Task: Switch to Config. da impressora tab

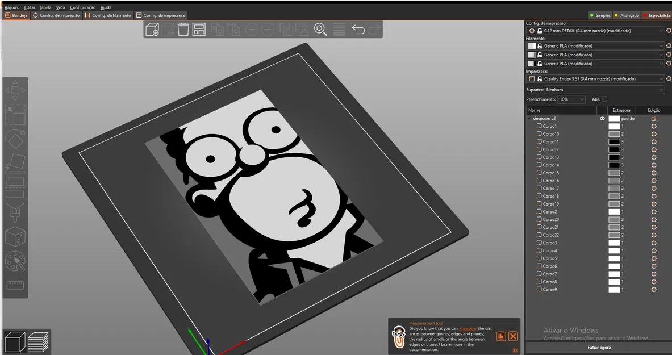Action: (160, 15)
